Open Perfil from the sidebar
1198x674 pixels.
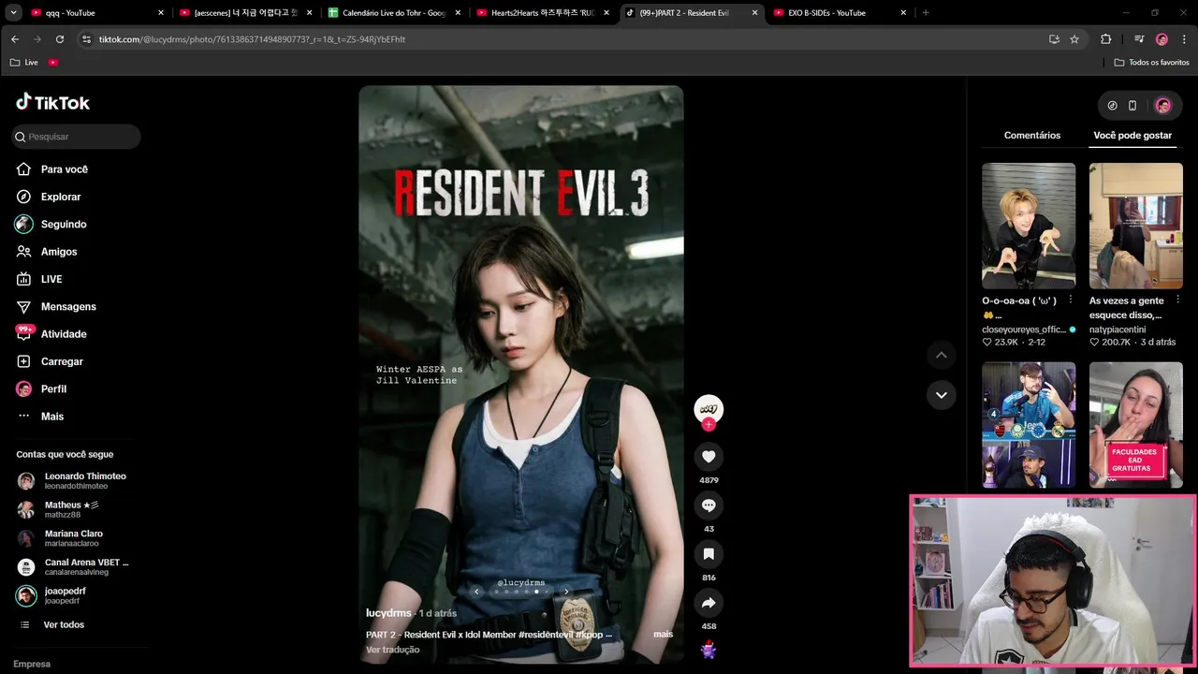[x=41, y=388]
